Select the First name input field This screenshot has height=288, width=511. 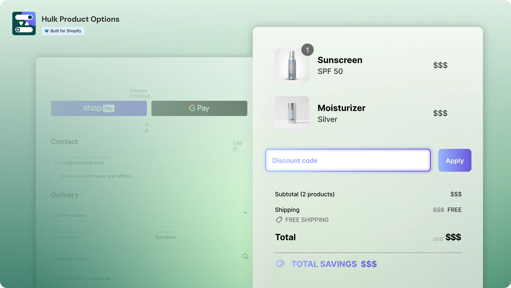pos(98,234)
